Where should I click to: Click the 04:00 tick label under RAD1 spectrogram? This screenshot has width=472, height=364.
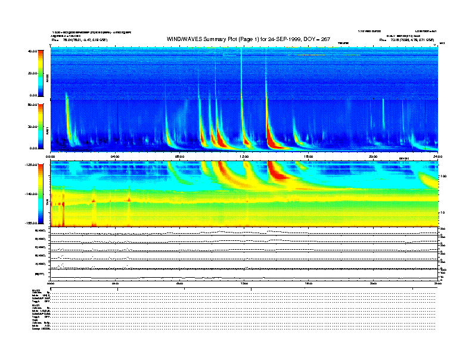(x=115, y=156)
